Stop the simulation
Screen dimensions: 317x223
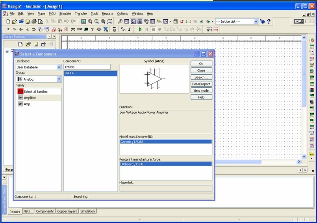click(154, 29)
